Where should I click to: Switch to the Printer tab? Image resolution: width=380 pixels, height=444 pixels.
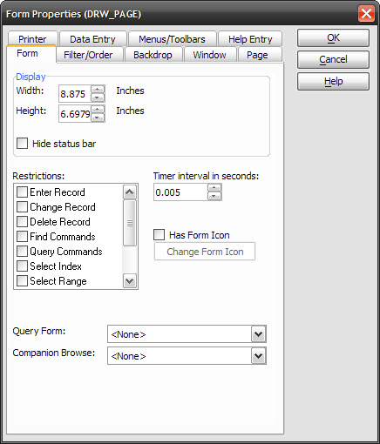(x=32, y=38)
